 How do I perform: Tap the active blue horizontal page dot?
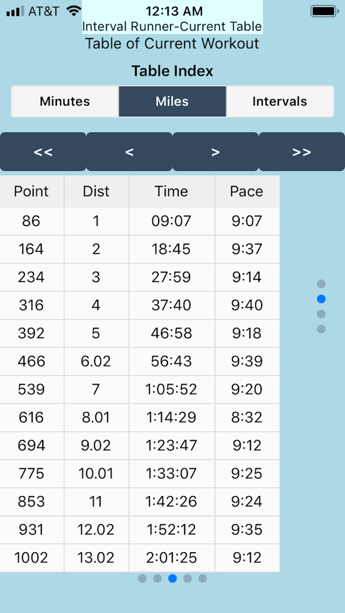(172, 578)
